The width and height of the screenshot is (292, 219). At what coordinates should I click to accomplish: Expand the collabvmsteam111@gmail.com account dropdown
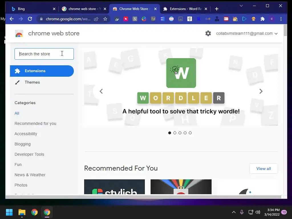pos(247,34)
